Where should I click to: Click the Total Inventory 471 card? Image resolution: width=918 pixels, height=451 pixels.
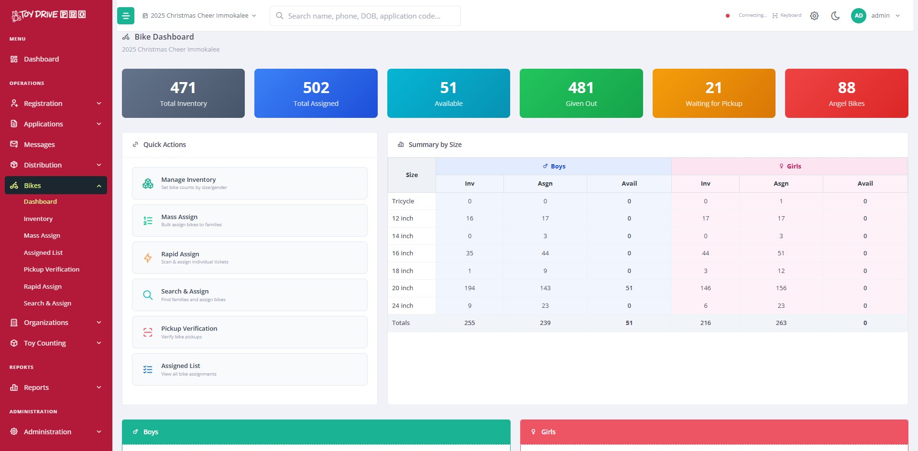(x=183, y=94)
